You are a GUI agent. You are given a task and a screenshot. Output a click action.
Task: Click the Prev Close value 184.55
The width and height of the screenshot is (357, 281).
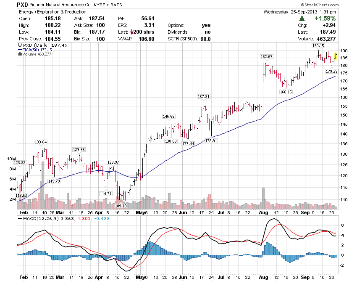click(53, 39)
